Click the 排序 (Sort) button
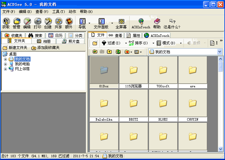Screen dimensions: 225x160 pos(138,43)
